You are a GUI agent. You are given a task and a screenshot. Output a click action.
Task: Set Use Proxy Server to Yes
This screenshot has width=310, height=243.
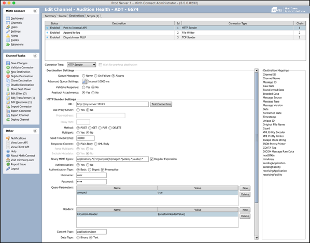pyautogui.click(x=78, y=110)
